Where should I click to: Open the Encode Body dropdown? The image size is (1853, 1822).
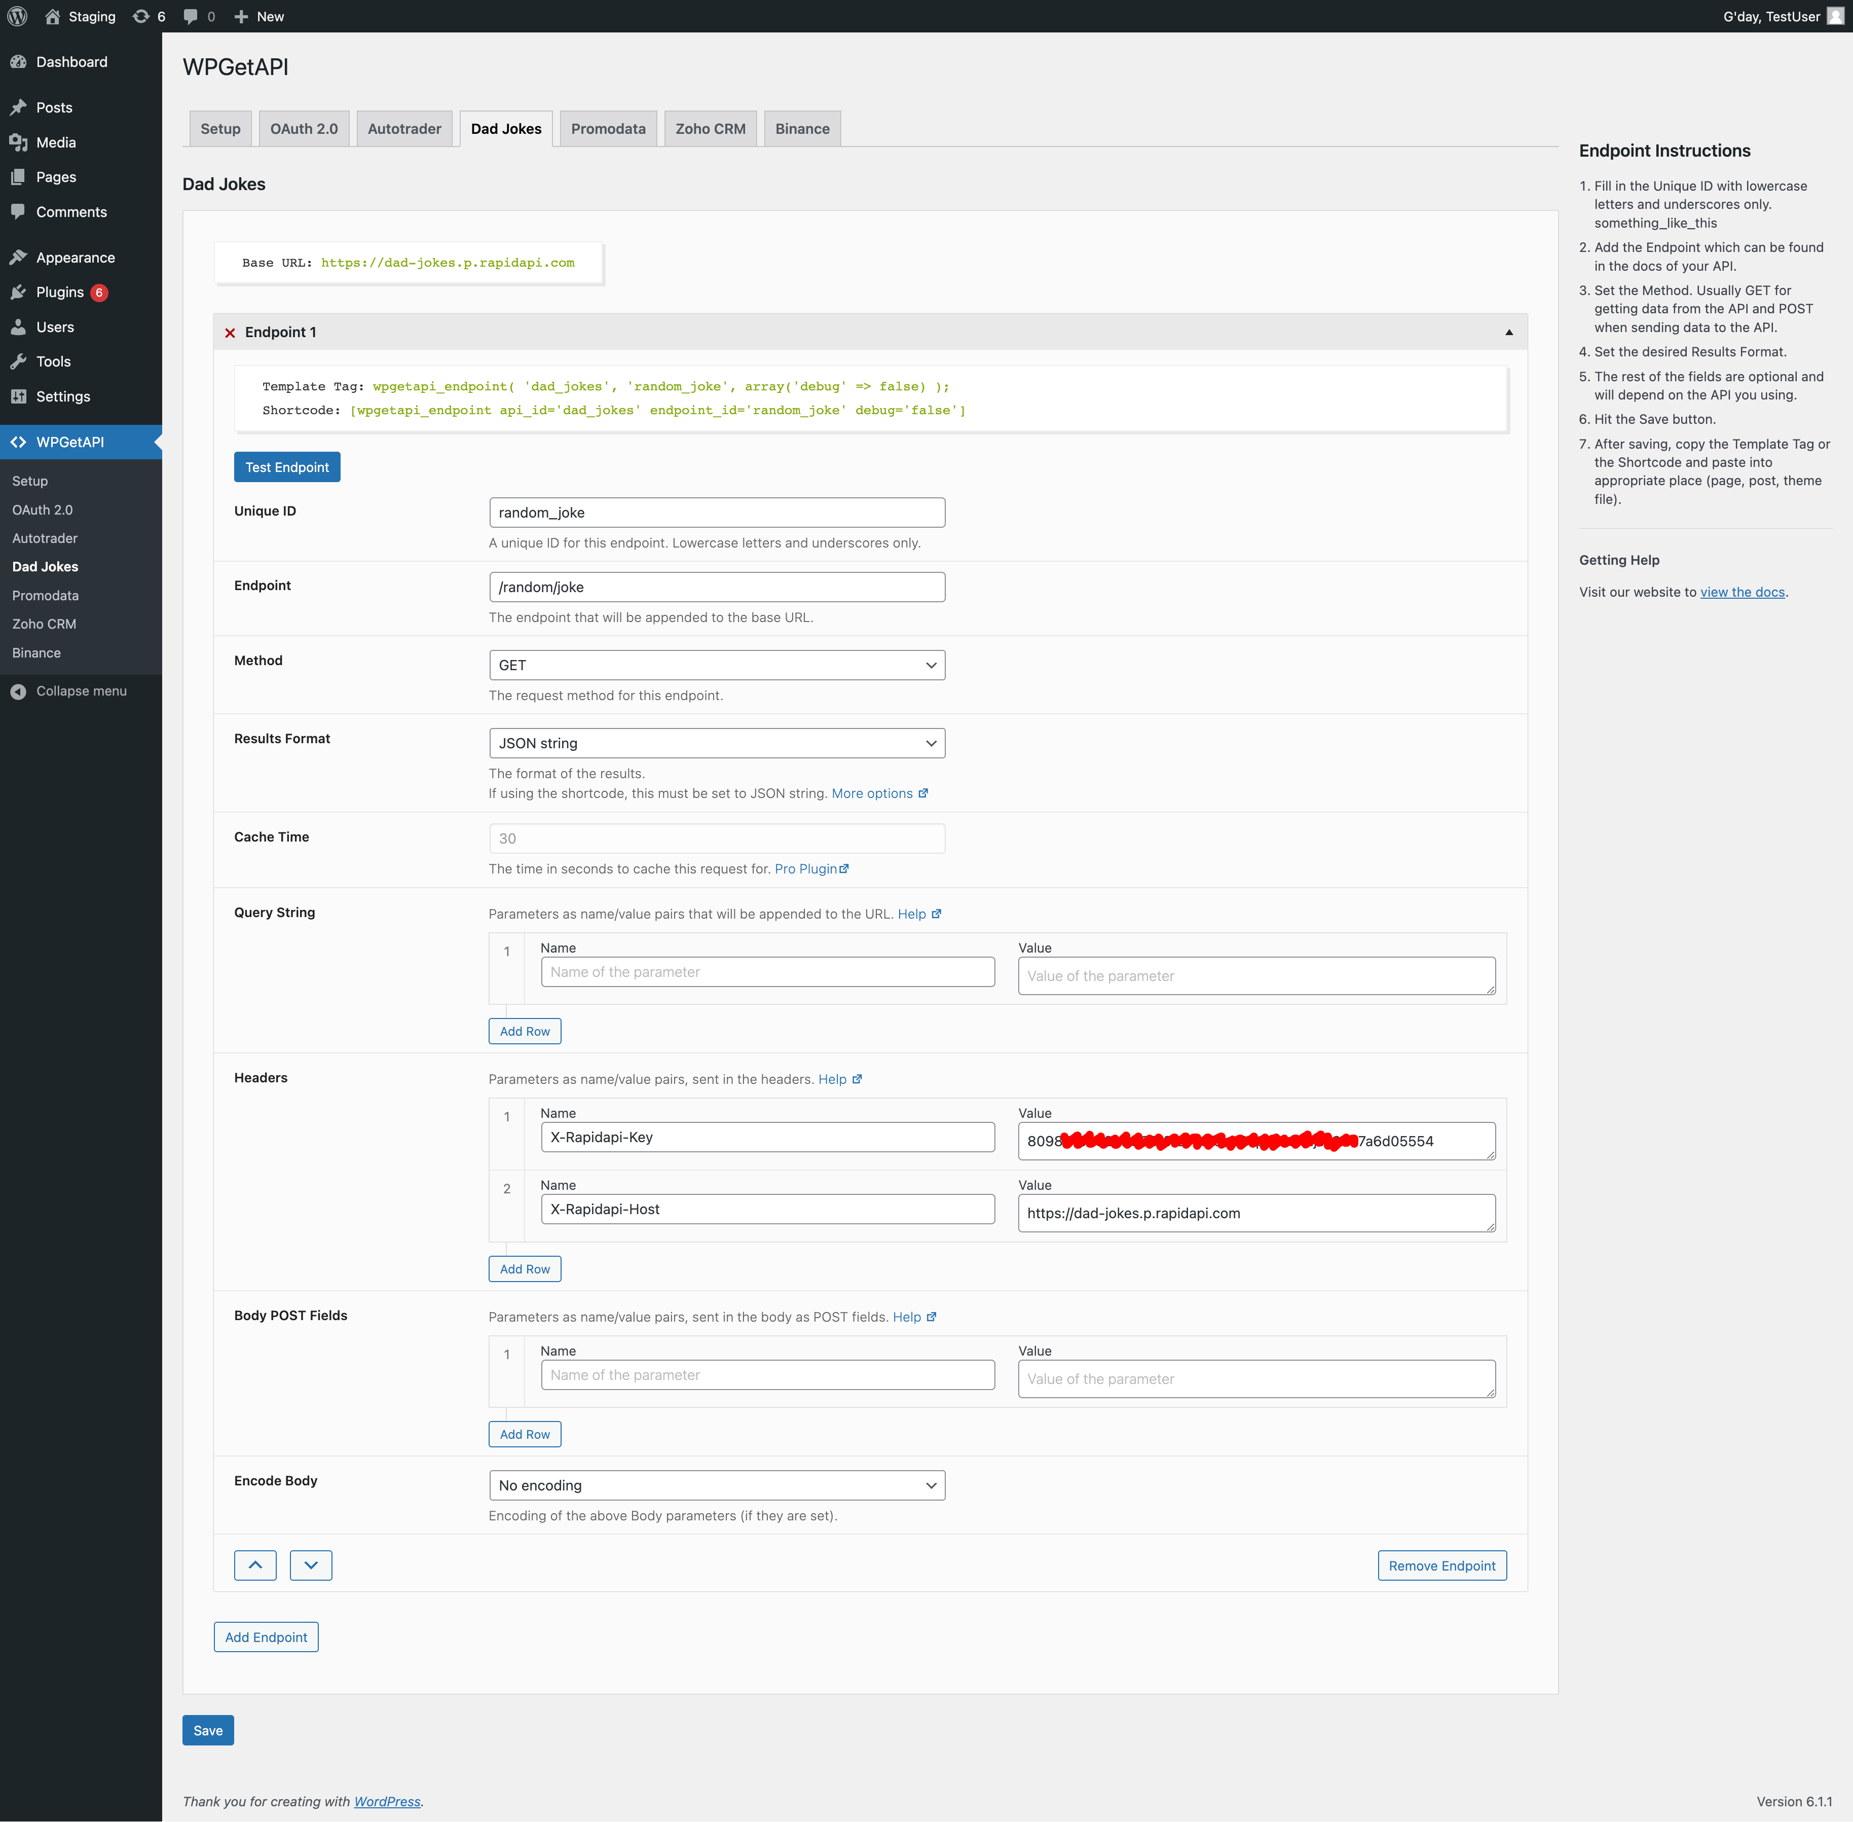tap(717, 1485)
